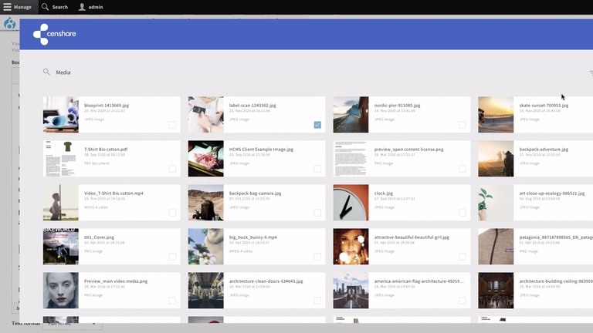
Task: Open the patagonia fleece thumbnail
Action: click(496, 247)
